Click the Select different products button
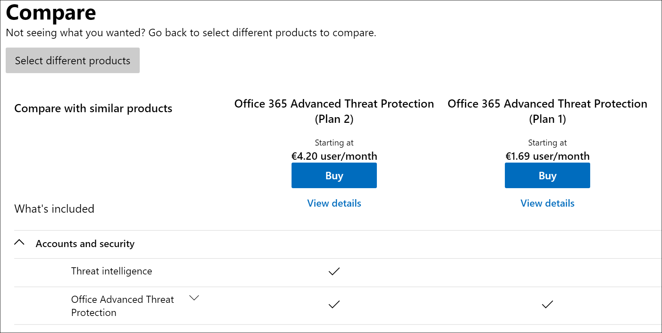This screenshot has width=662, height=333. (x=73, y=60)
